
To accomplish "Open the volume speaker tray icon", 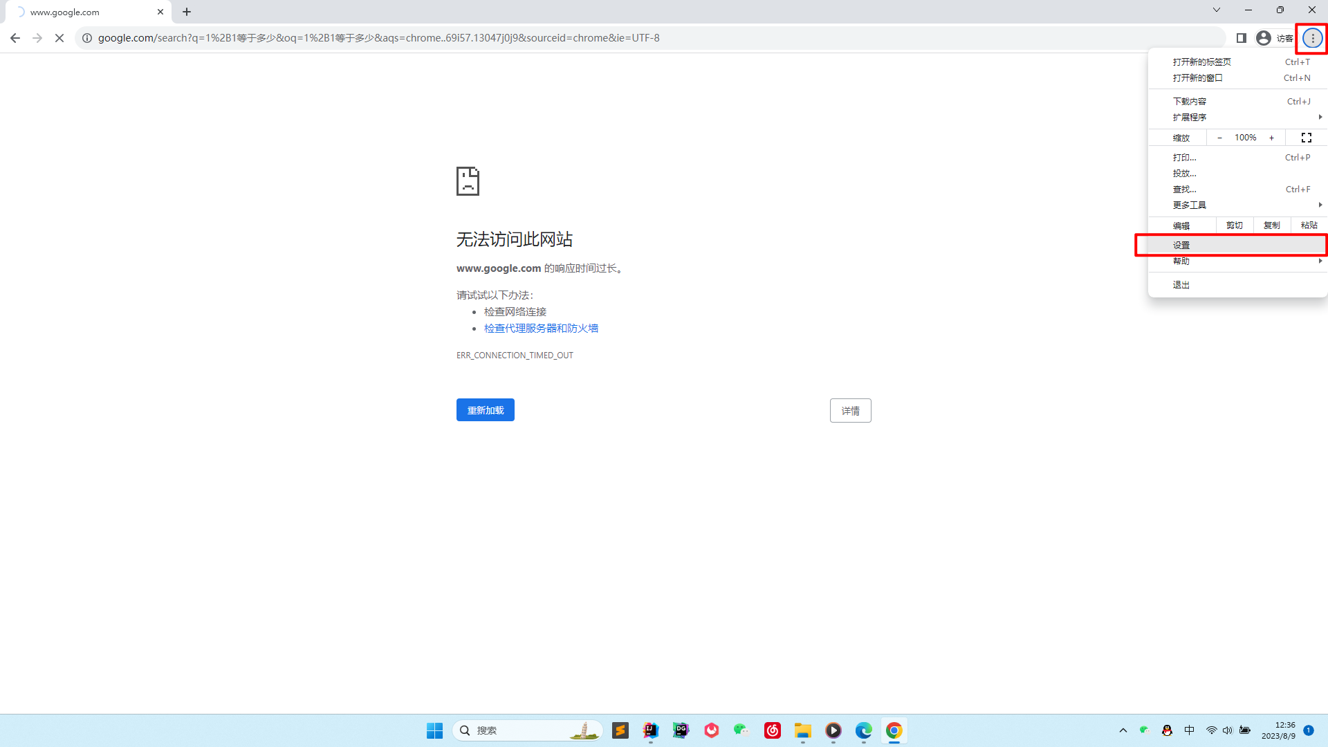I will 1228,730.
